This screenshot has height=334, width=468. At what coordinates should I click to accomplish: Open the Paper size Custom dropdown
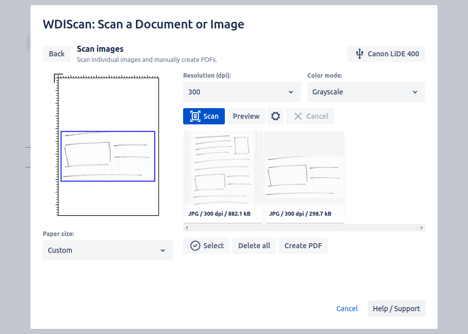(107, 250)
